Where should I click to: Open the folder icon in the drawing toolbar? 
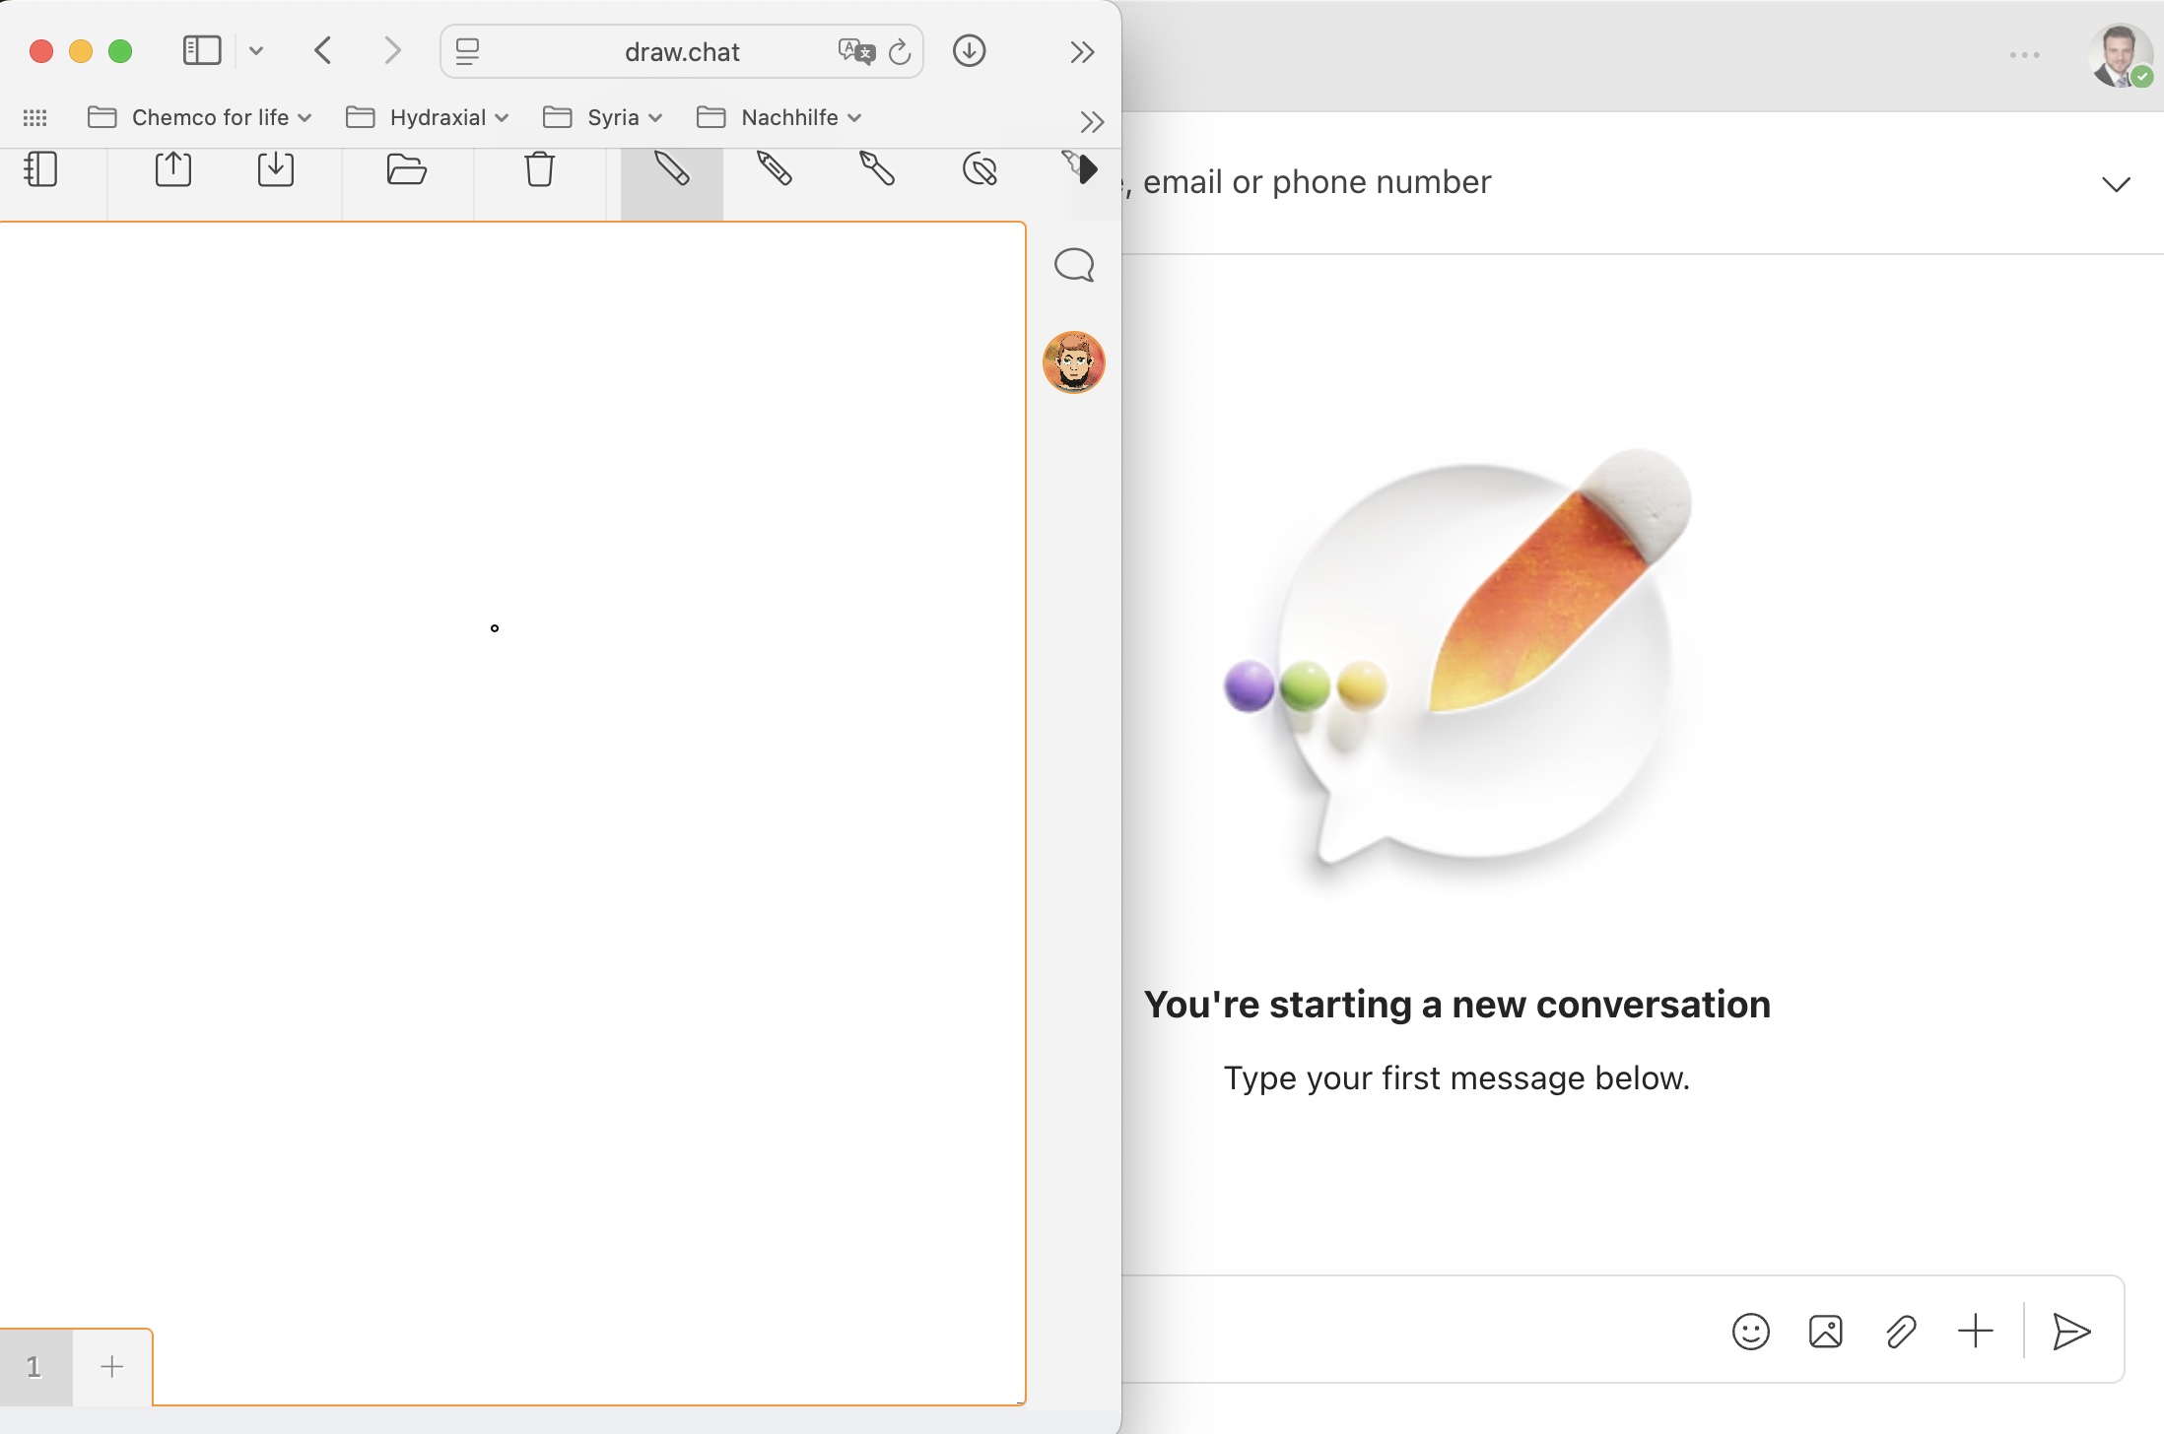[406, 169]
